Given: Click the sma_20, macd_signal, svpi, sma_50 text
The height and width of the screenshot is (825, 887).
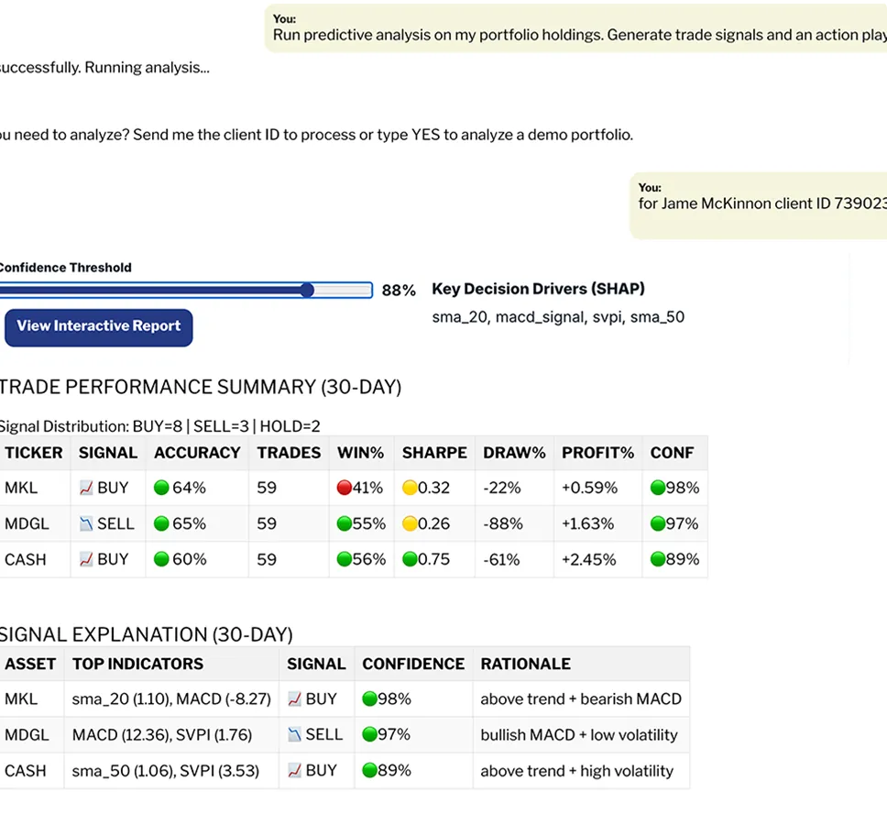Looking at the screenshot, I should coord(558,317).
